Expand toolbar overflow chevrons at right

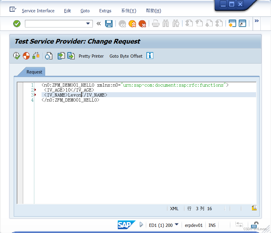257,21
